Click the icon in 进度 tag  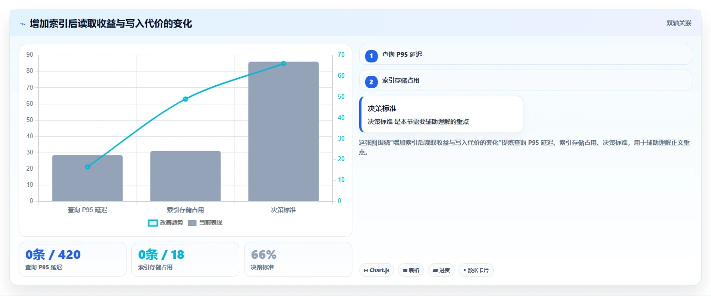coord(435,270)
